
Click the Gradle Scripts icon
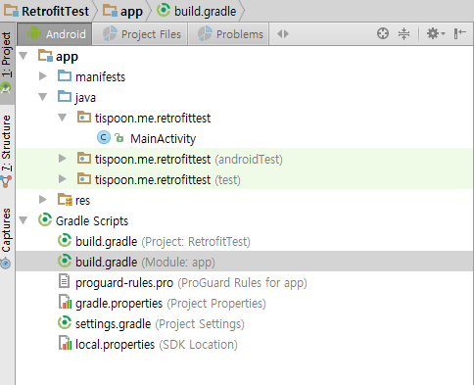point(45,220)
